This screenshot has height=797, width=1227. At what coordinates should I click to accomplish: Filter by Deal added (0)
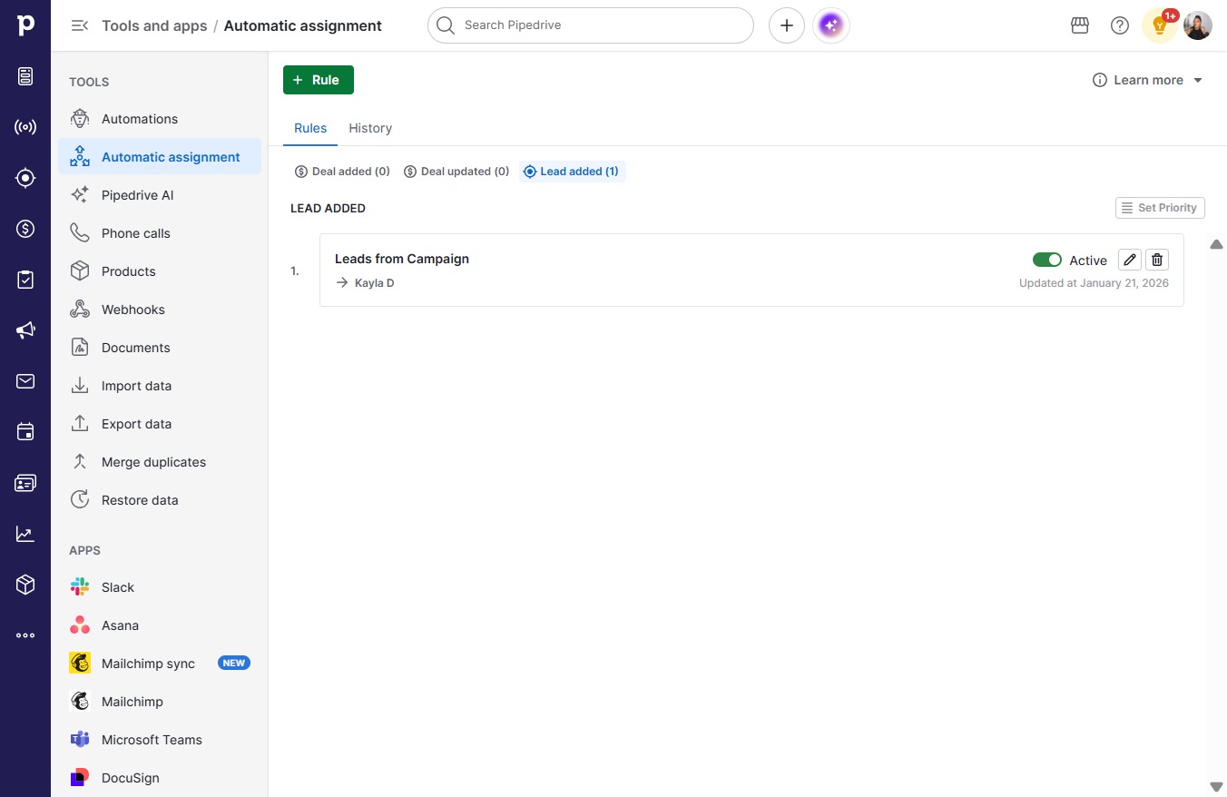tap(343, 172)
